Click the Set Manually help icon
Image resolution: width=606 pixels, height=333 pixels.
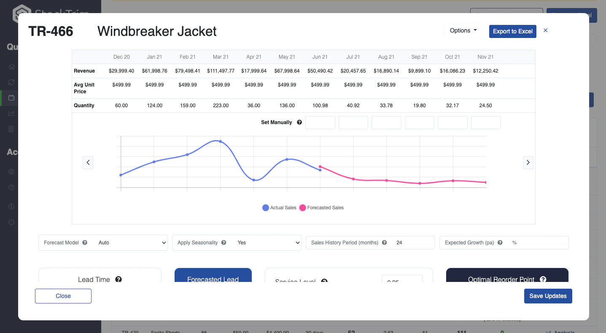(299, 122)
